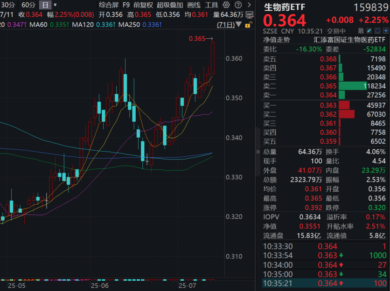Set a price alert via the bell icon
390x291 pixels.
pyautogui.click(x=378, y=30)
